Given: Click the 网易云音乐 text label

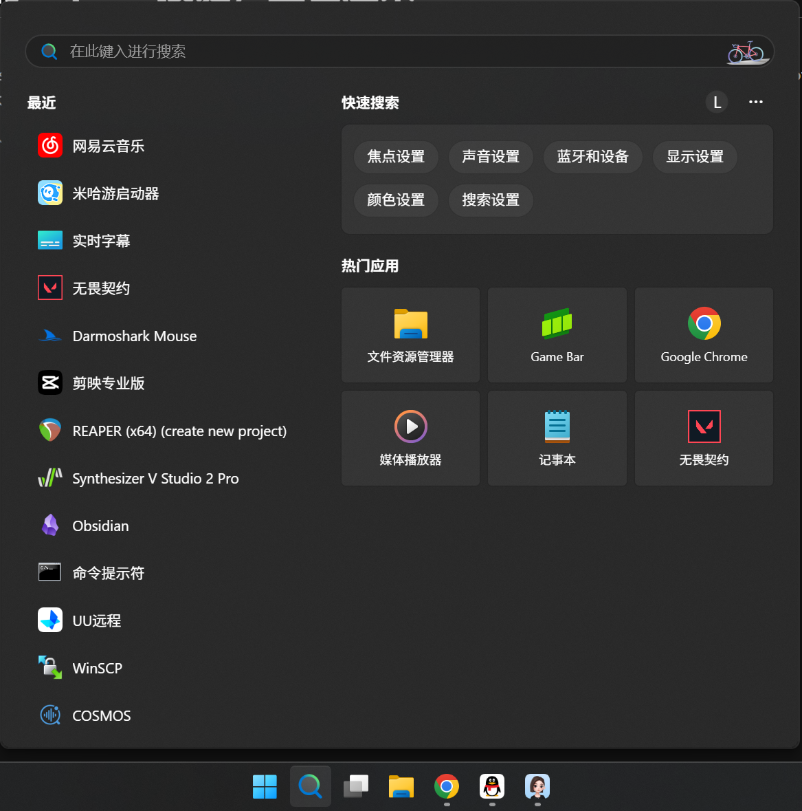Looking at the screenshot, I should click(109, 146).
